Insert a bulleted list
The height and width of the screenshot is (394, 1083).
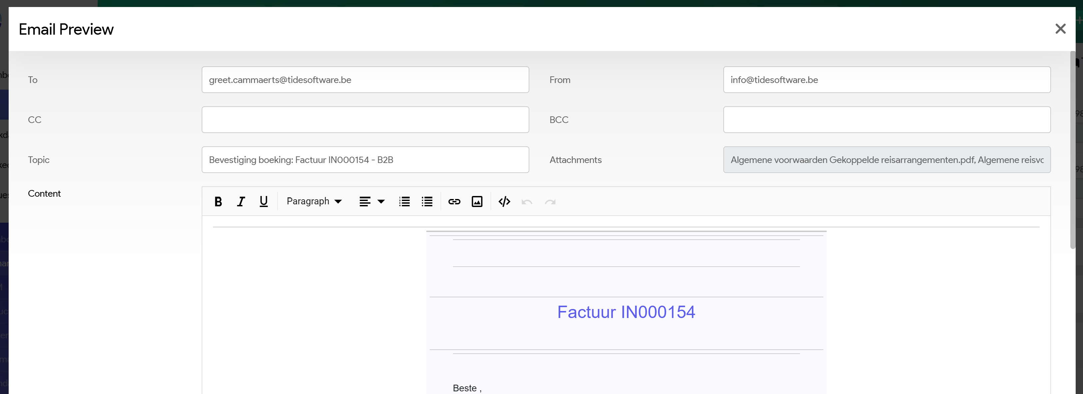(427, 202)
